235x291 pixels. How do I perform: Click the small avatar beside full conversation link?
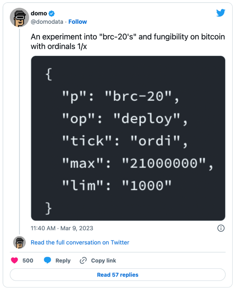tap(19, 242)
